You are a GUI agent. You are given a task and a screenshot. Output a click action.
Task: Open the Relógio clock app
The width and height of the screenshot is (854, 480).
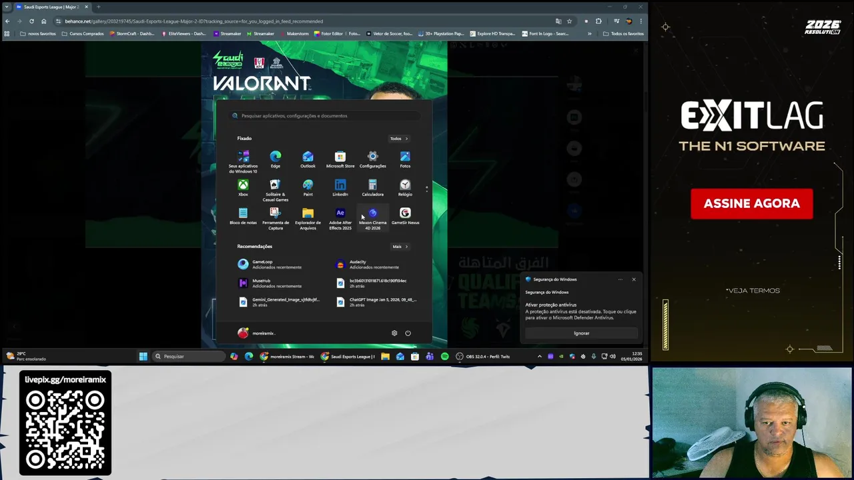click(405, 188)
